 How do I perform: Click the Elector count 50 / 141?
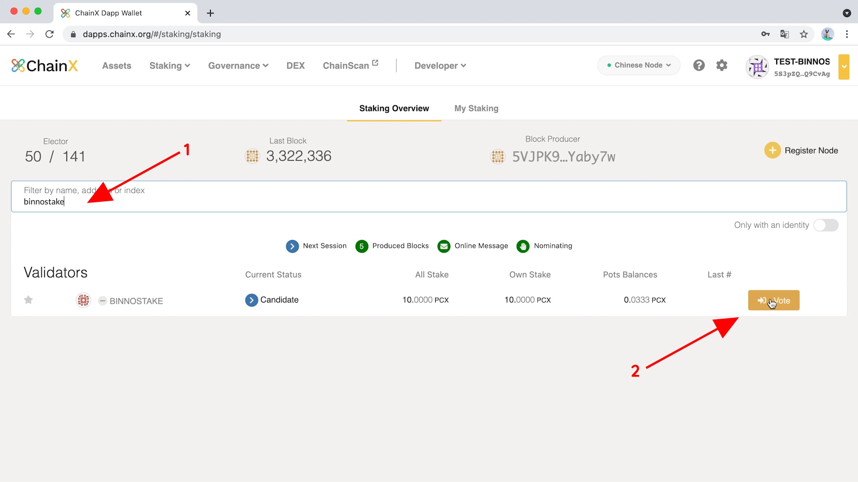coord(55,156)
